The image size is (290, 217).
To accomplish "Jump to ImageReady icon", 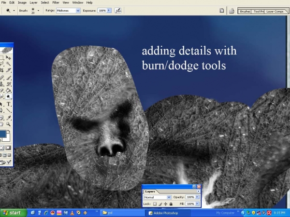I will (5, 163).
